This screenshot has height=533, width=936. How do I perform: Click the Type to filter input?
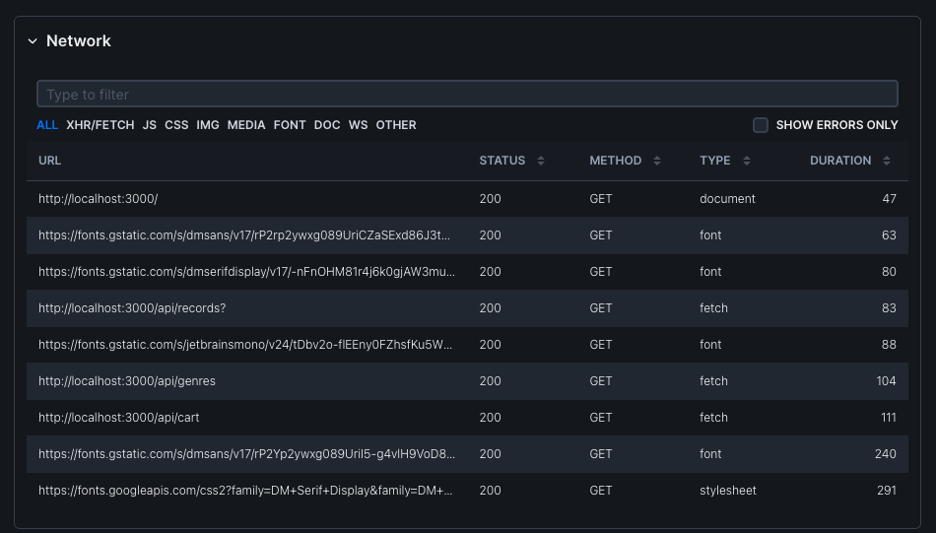(467, 95)
